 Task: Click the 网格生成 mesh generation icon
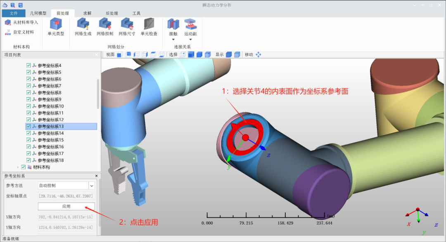click(x=83, y=24)
